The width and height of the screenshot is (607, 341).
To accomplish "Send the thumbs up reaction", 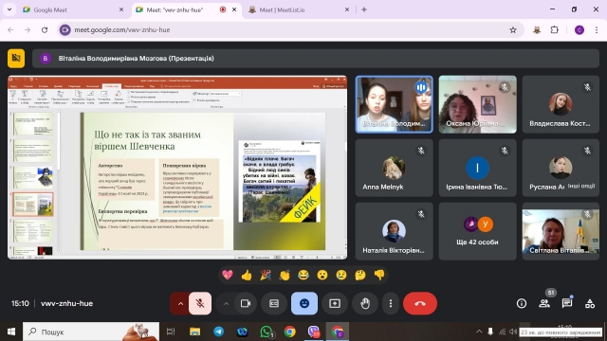I will point(247,276).
